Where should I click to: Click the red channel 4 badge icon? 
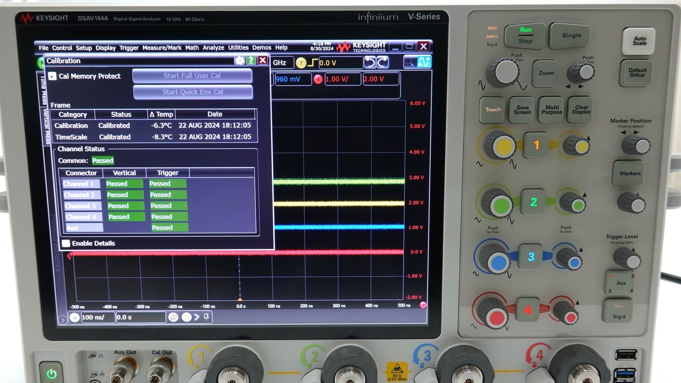point(318,79)
